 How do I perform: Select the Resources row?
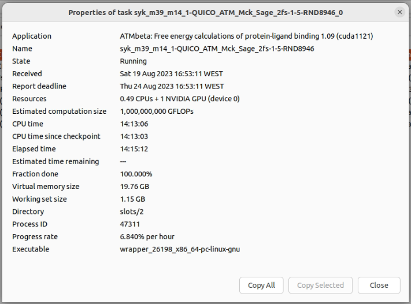click(x=29, y=99)
